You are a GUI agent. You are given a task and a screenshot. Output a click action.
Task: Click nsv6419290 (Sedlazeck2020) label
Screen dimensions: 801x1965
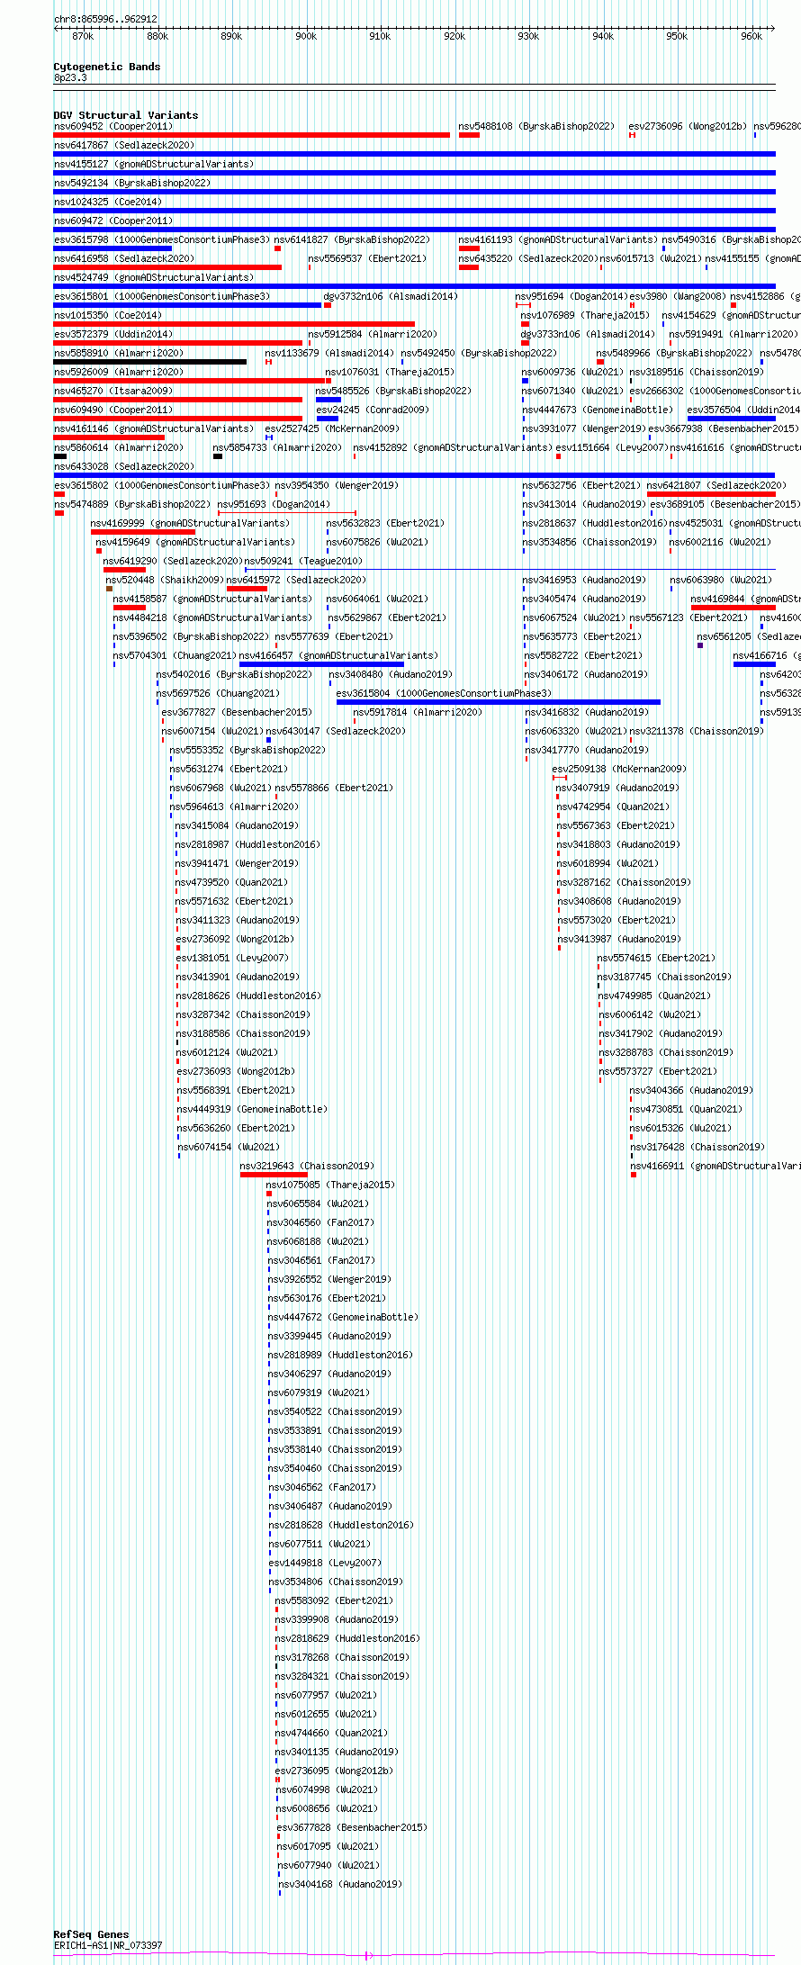click(173, 561)
